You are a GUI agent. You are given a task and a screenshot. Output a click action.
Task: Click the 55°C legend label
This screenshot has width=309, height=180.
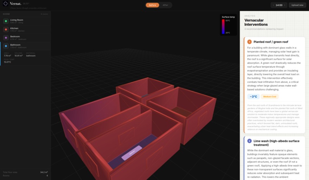[x=228, y=20]
